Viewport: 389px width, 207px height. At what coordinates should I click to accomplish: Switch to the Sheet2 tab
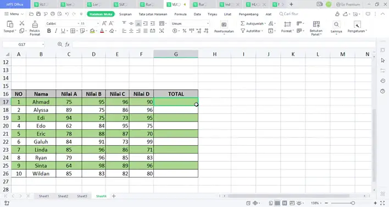(x=63, y=196)
